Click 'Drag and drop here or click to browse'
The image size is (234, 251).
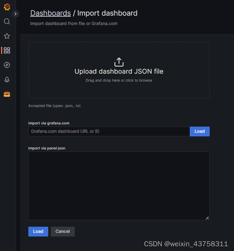pos(119,81)
